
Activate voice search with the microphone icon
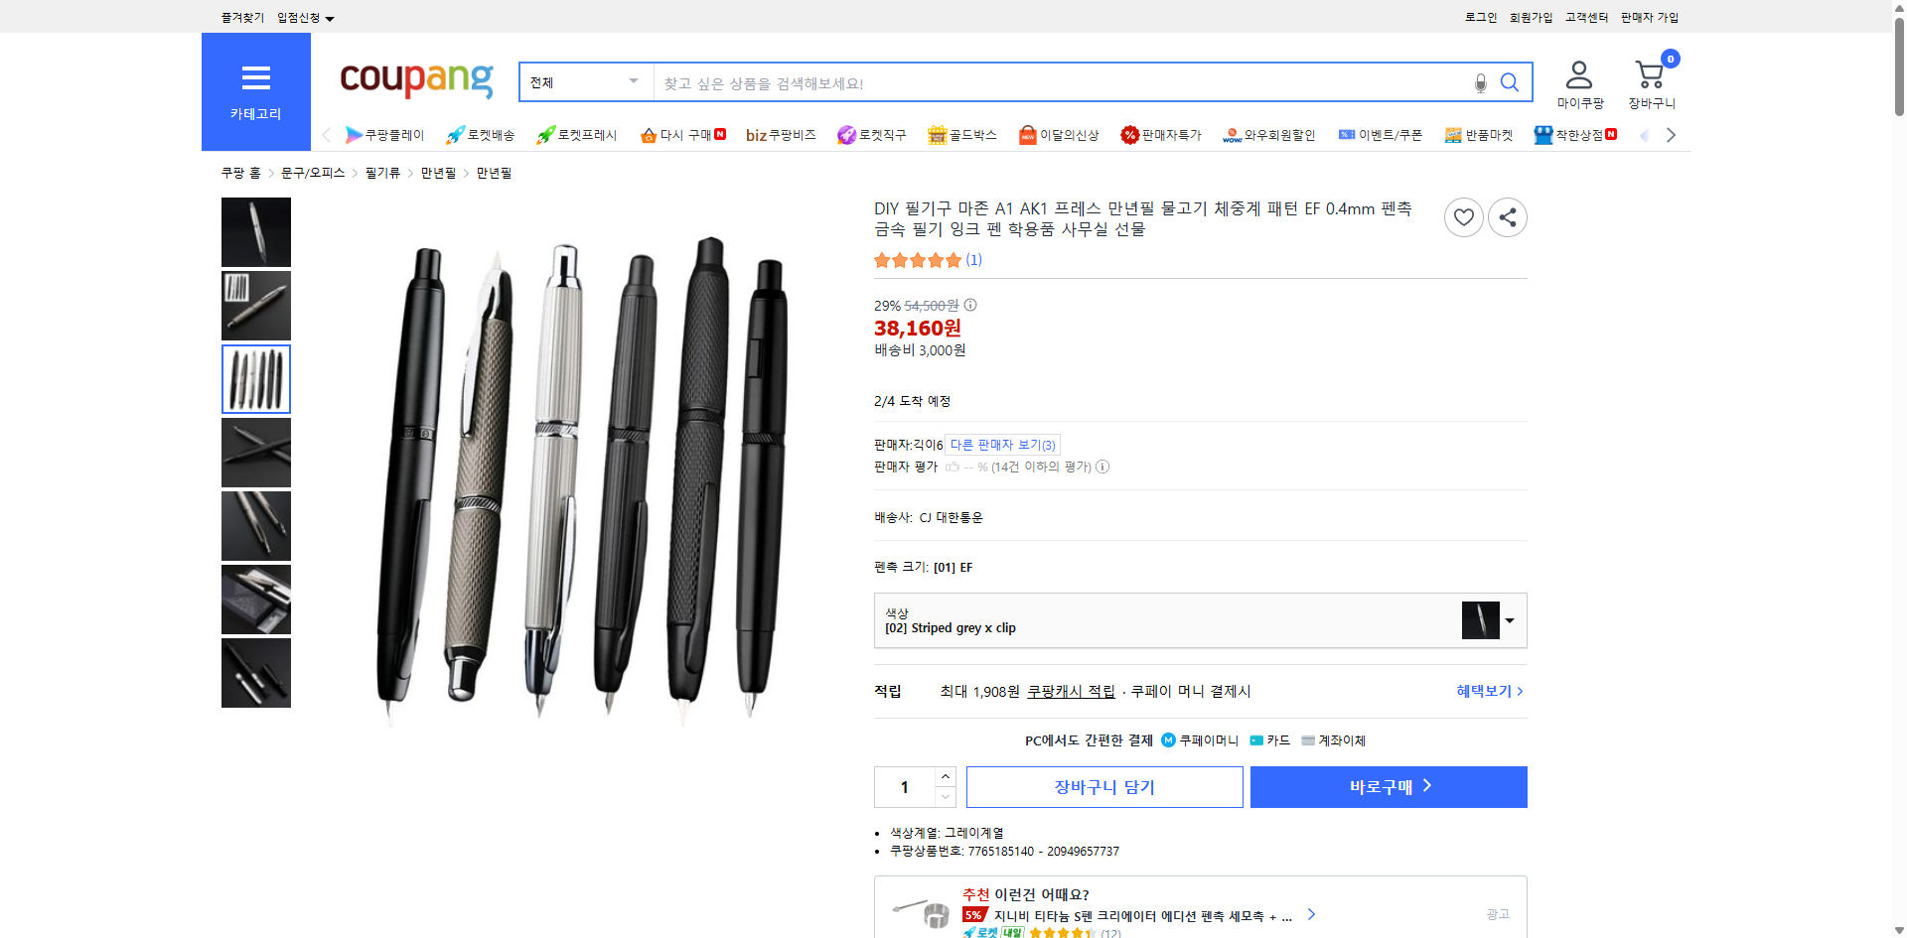pos(1479,83)
